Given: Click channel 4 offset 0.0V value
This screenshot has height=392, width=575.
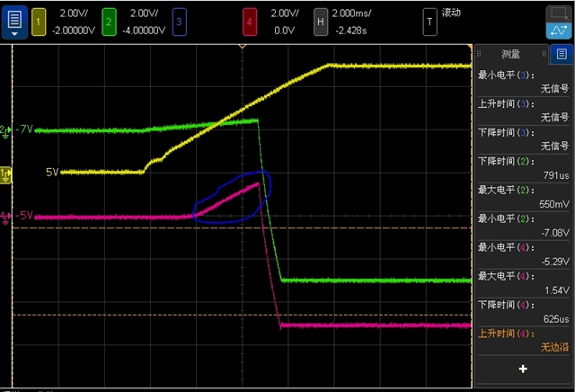Looking at the screenshot, I should pyautogui.click(x=285, y=31).
